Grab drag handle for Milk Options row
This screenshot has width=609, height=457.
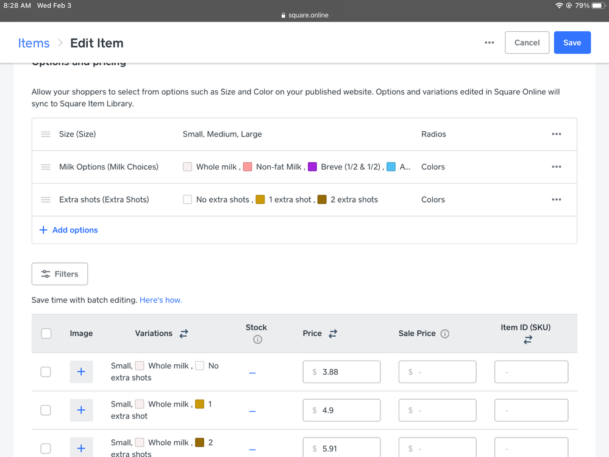[x=46, y=167]
